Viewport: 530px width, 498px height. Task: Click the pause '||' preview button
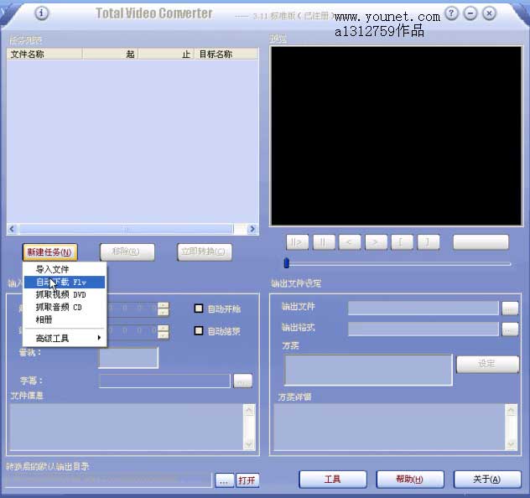click(x=324, y=242)
